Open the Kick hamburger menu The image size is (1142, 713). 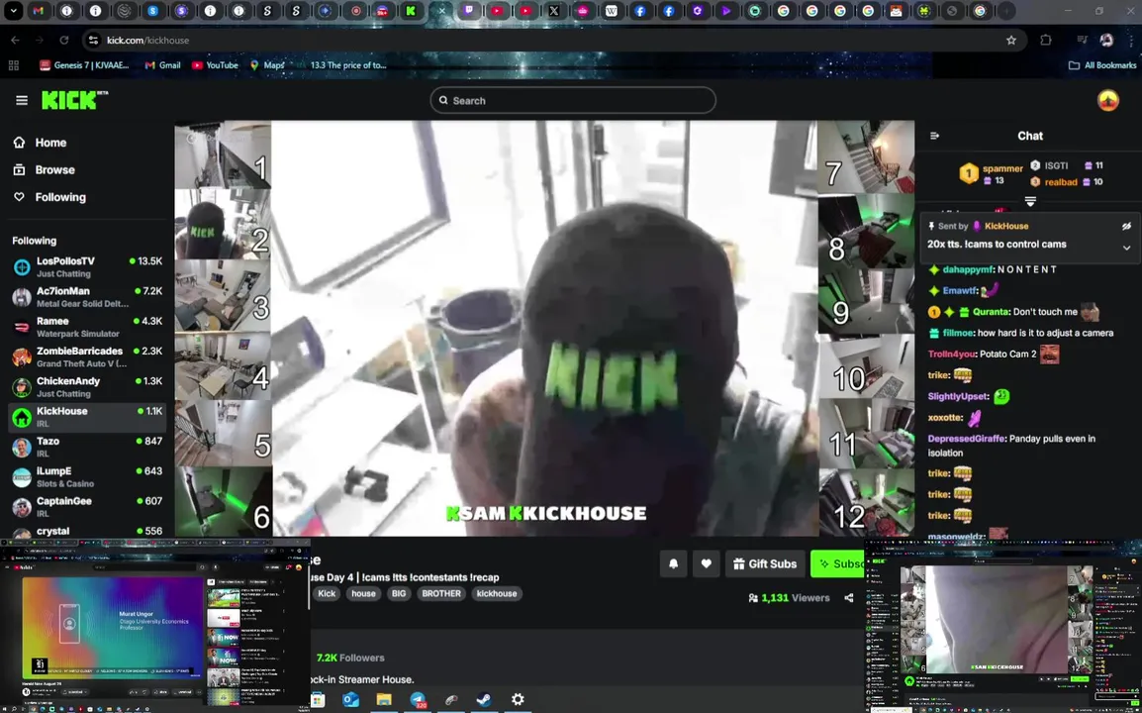pyautogui.click(x=22, y=101)
